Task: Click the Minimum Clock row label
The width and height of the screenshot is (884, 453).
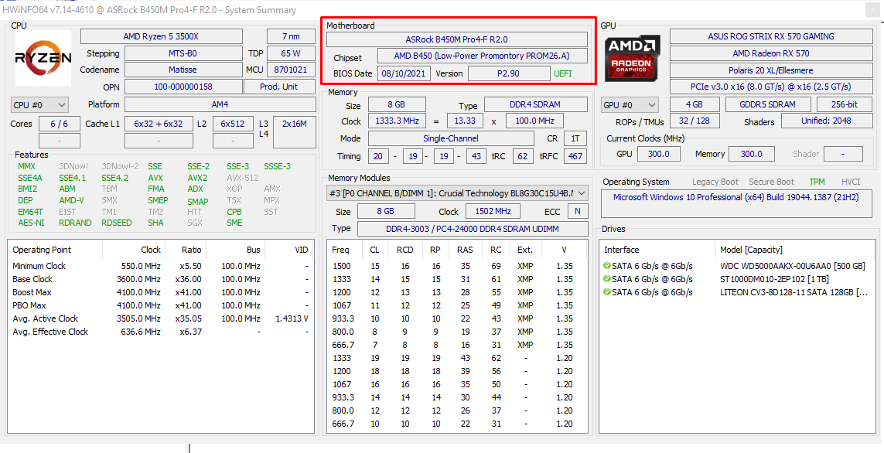Action: click(x=39, y=266)
